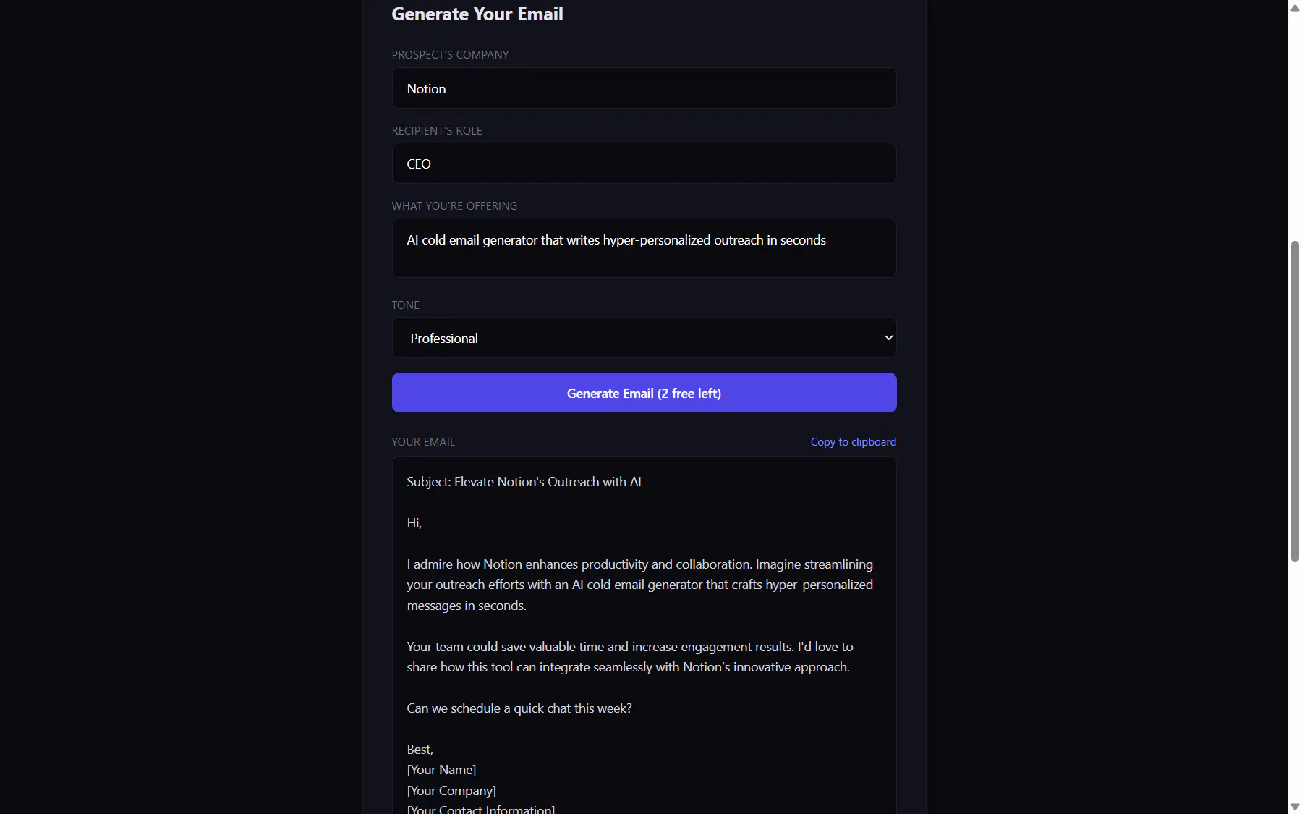Click the scrollbar up arrow

click(1295, 8)
